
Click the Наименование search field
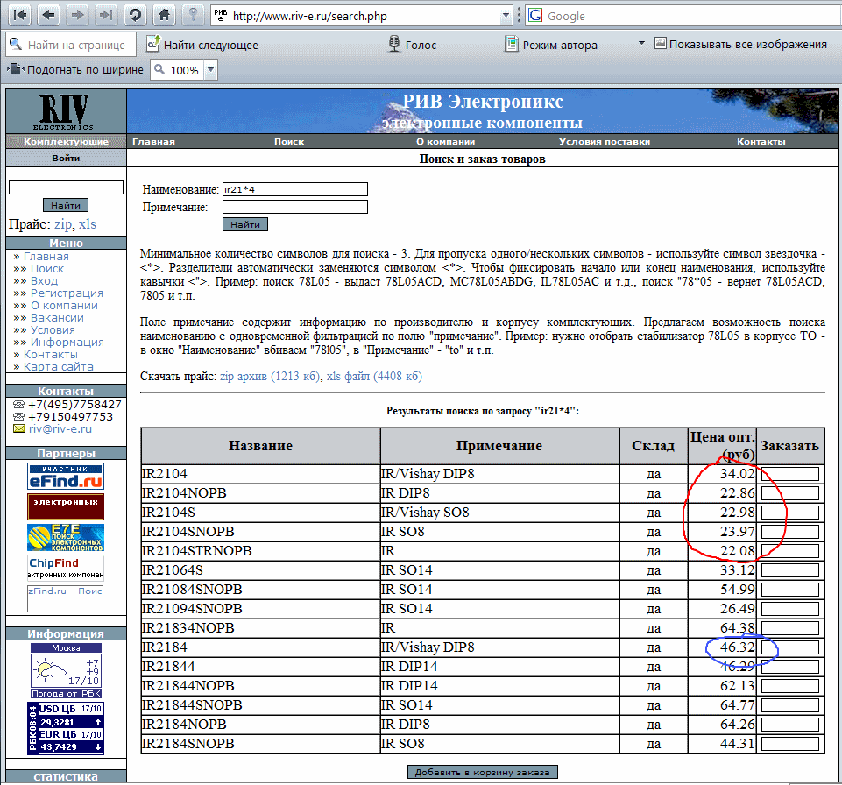point(295,189)
